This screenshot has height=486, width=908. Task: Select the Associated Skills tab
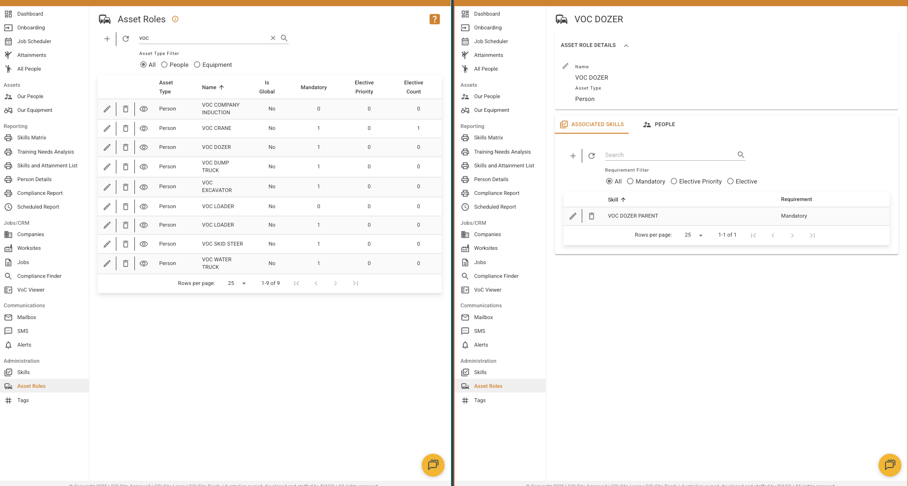pyautogui.click(x=592, y=125)
